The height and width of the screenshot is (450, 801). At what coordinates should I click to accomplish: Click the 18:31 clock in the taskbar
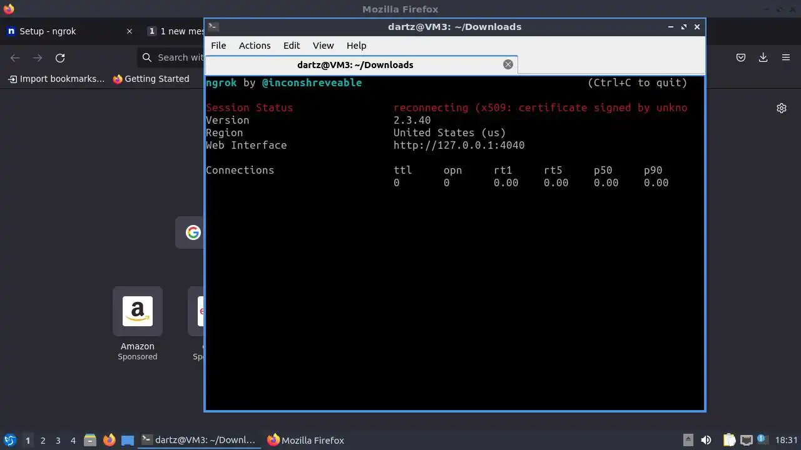(x=786, y=440)
